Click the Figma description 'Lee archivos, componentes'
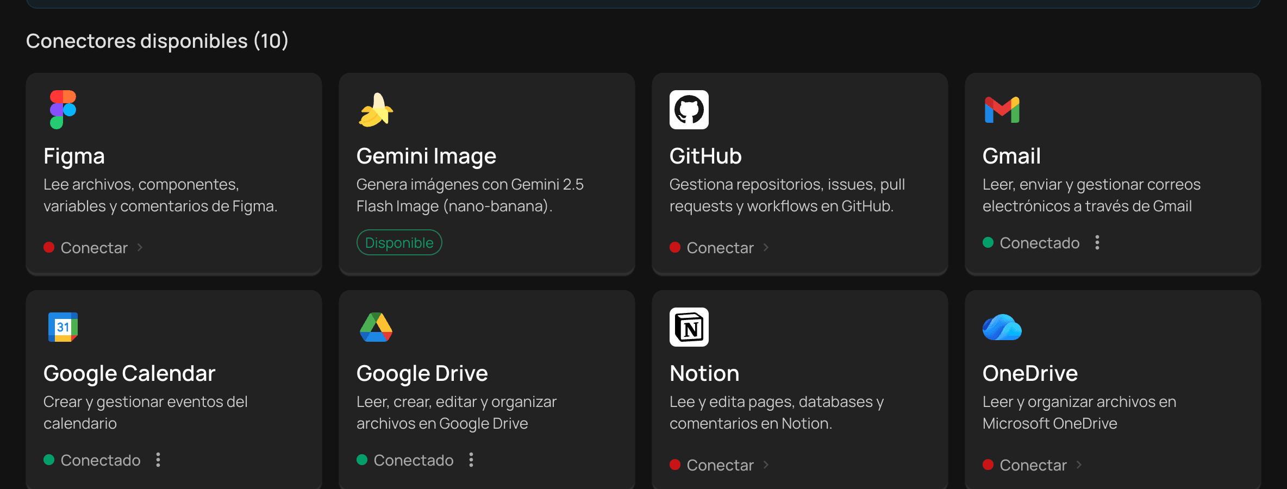1287x489 pixels. tap(141, 185)
